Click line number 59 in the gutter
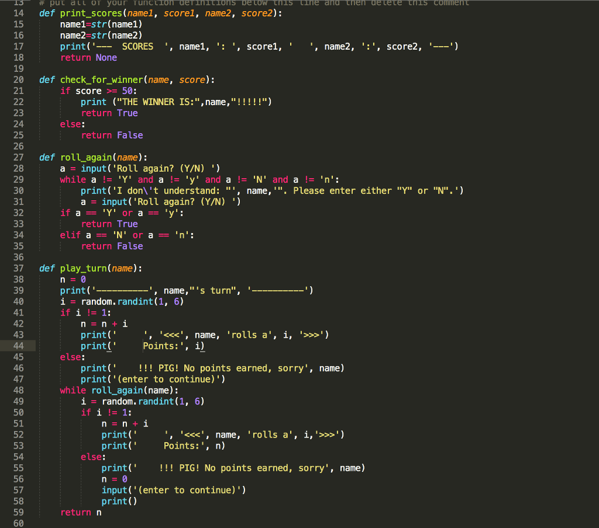This screenshot has width=599, height=528. [x=18, y=512]
